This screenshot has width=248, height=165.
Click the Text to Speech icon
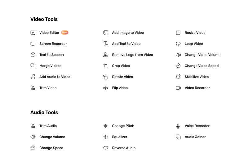(33, 55)
